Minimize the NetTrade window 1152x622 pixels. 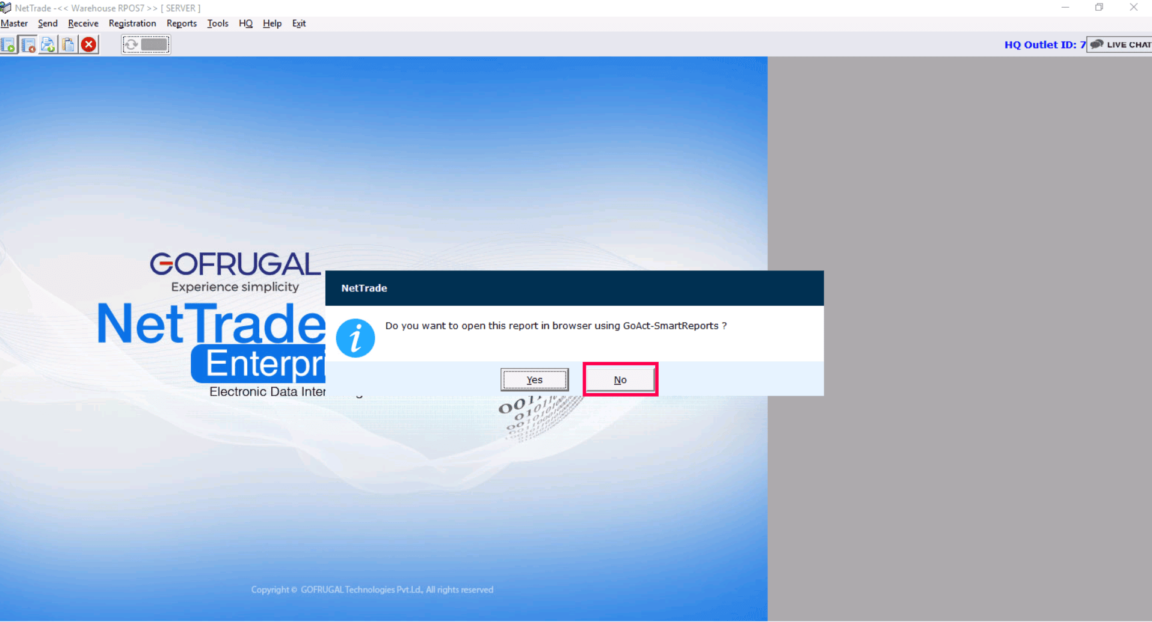(1065, 8)
